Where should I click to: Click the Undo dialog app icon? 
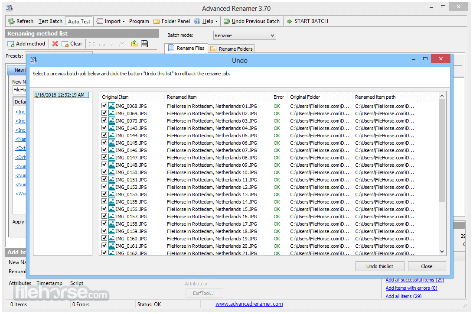(x=34, y=60)
